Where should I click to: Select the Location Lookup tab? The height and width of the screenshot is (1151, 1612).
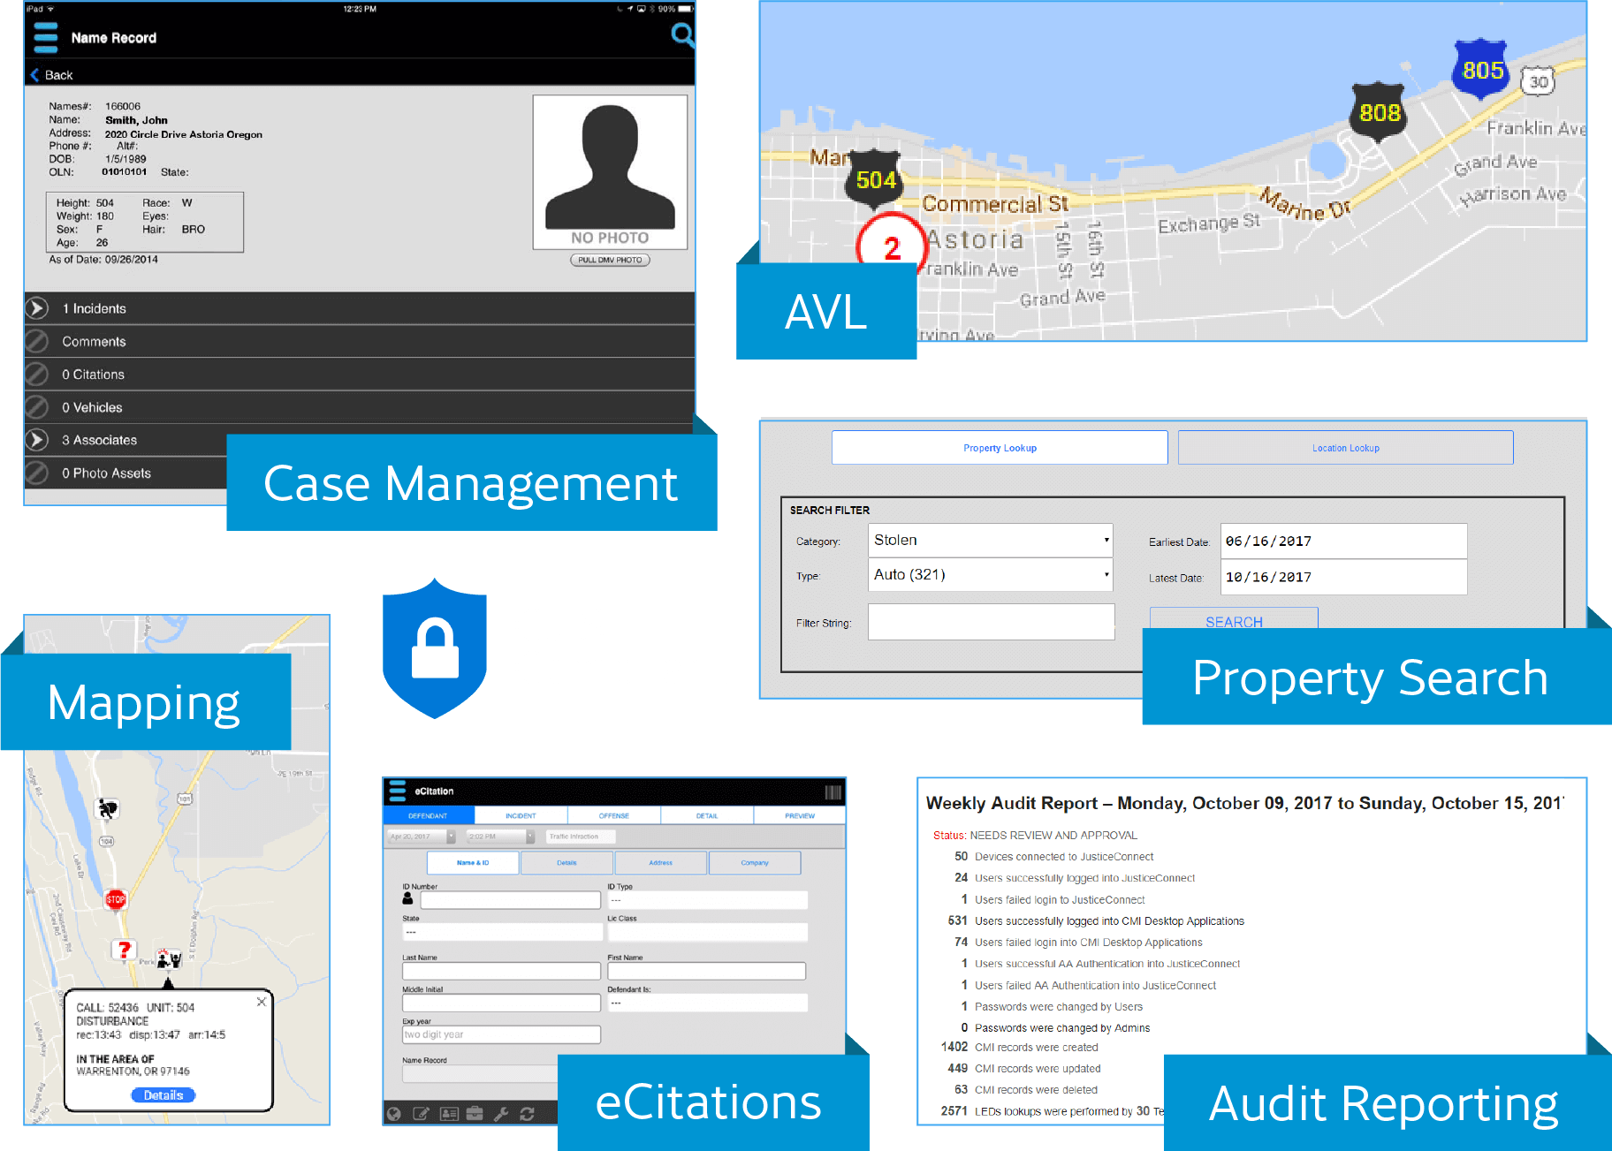(x=1345, y=447)
